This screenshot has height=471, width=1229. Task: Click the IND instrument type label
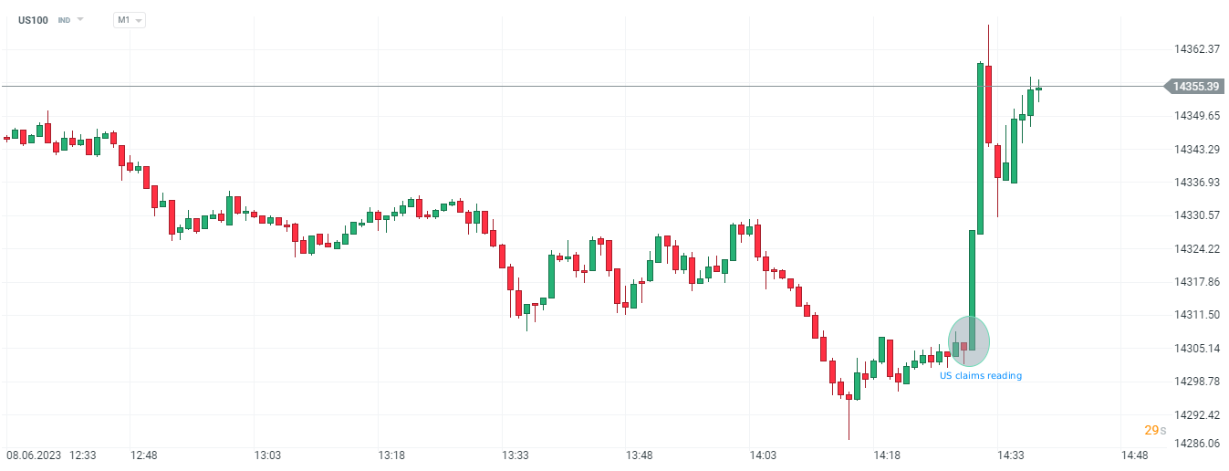click(64, 19)
